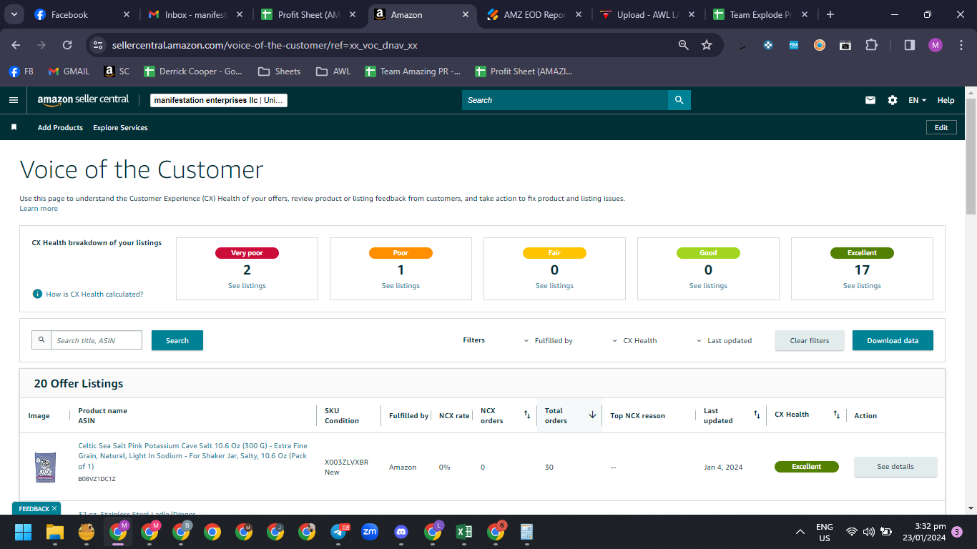Open the EN language dropdown

[917, 100]
